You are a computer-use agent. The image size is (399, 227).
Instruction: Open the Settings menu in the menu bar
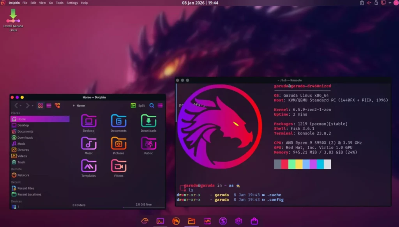[72, 3]
